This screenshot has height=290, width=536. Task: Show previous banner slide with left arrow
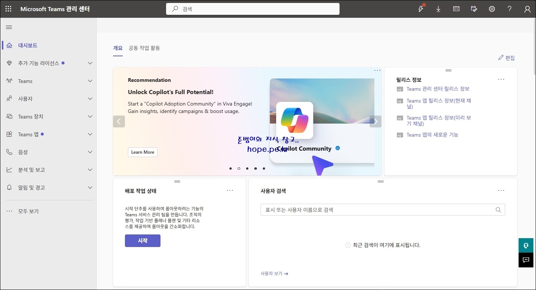[119, 121]
